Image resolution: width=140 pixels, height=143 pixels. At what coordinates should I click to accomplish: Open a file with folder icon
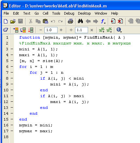[13, 21]
